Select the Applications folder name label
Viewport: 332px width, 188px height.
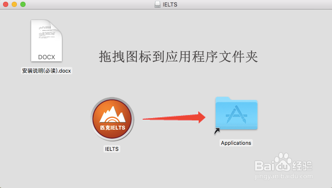pyautogui.click(x=236, y=143)
